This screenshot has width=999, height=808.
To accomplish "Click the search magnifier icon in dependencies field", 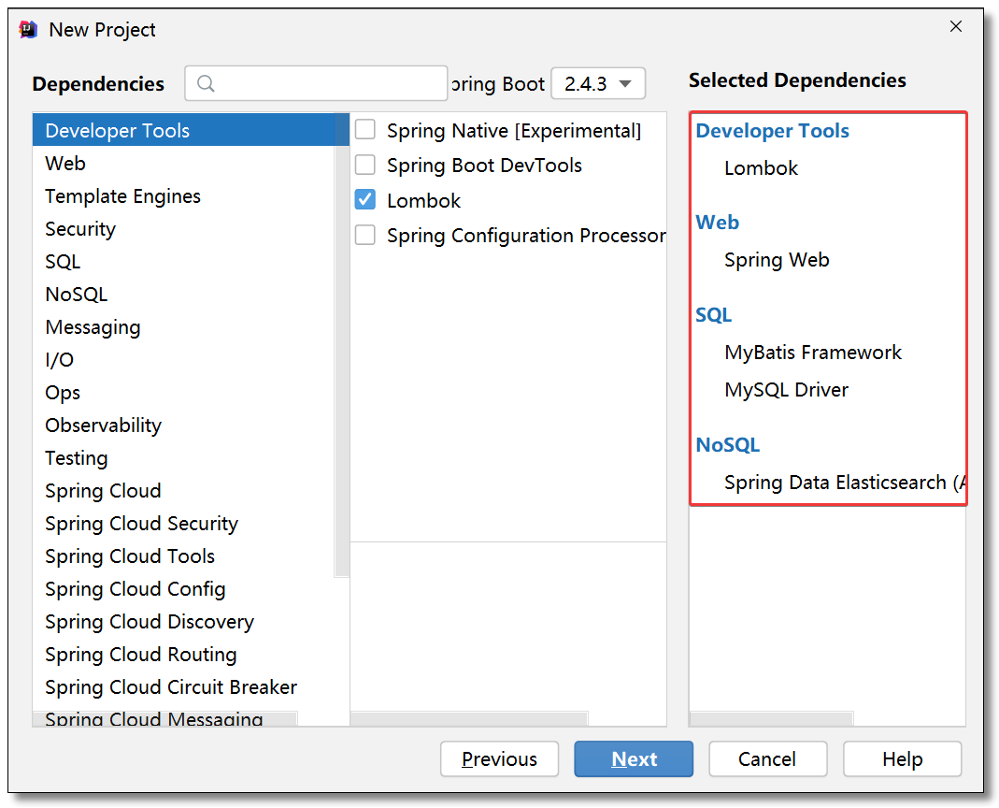I will point(206,83).
